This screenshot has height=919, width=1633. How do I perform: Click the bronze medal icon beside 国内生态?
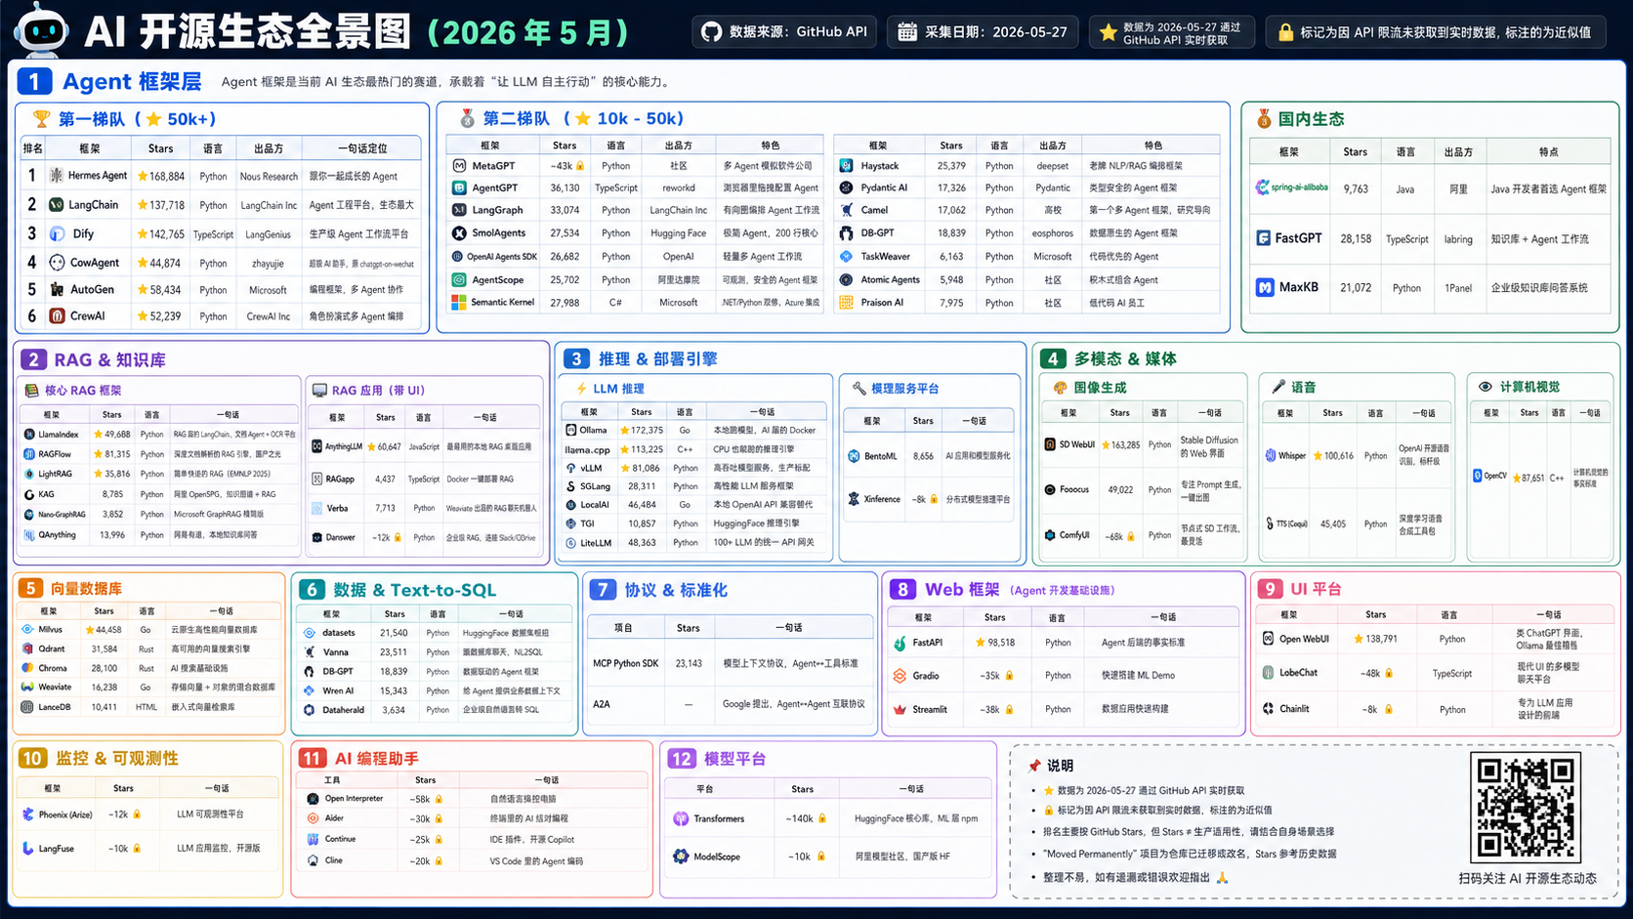point(1263,118)
